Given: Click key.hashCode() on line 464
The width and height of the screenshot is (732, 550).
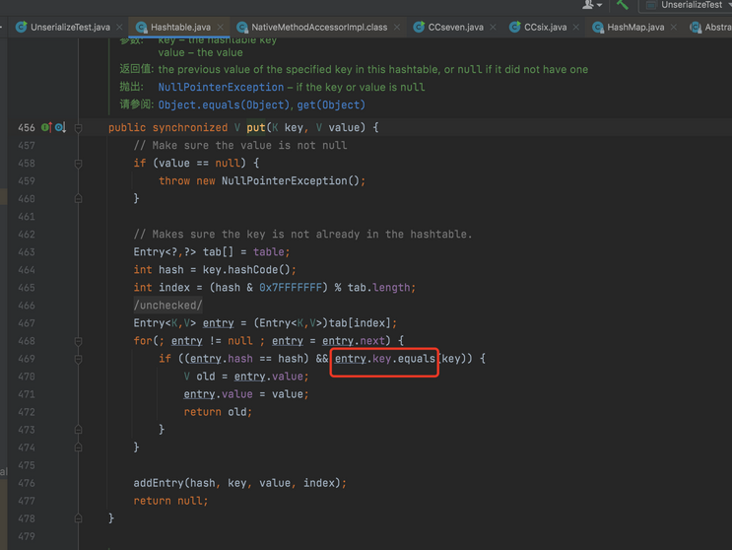Looking at the screenshot, I should coord(246,269).
